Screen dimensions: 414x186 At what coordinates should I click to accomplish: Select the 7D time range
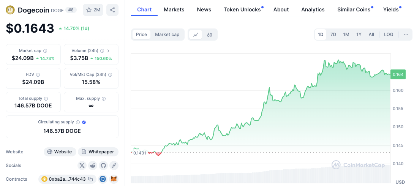333,35
